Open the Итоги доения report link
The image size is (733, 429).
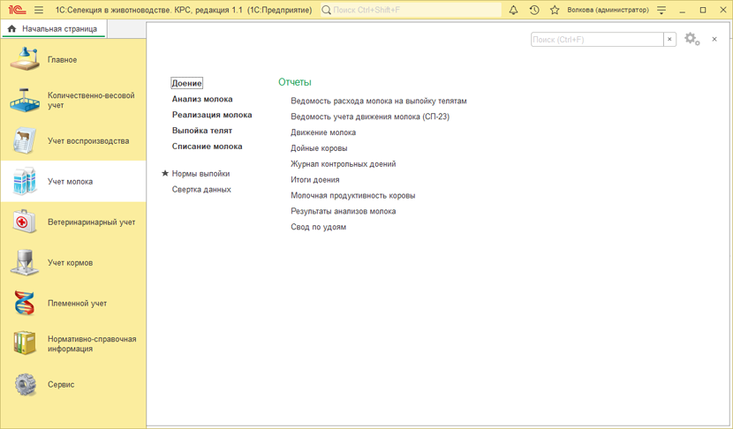pyautogui.click(x=315, y=180)
